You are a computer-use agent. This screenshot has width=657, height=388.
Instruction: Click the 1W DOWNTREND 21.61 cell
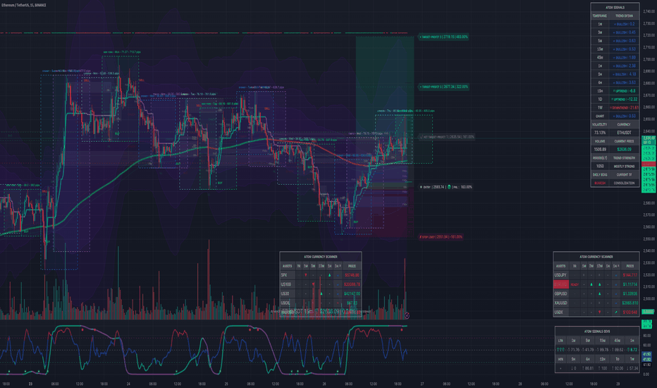[624, 108]
